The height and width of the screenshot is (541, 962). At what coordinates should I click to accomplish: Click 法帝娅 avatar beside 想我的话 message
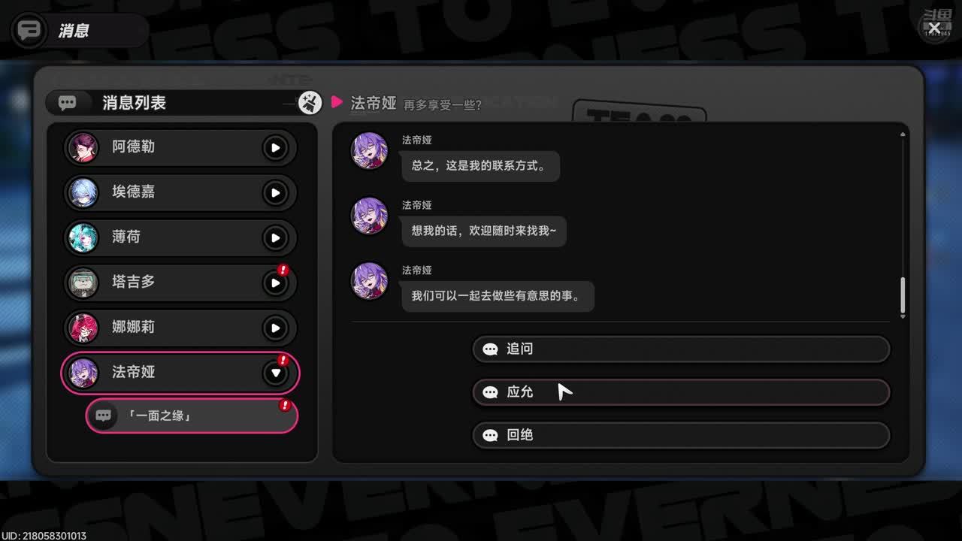click(369, 216)
